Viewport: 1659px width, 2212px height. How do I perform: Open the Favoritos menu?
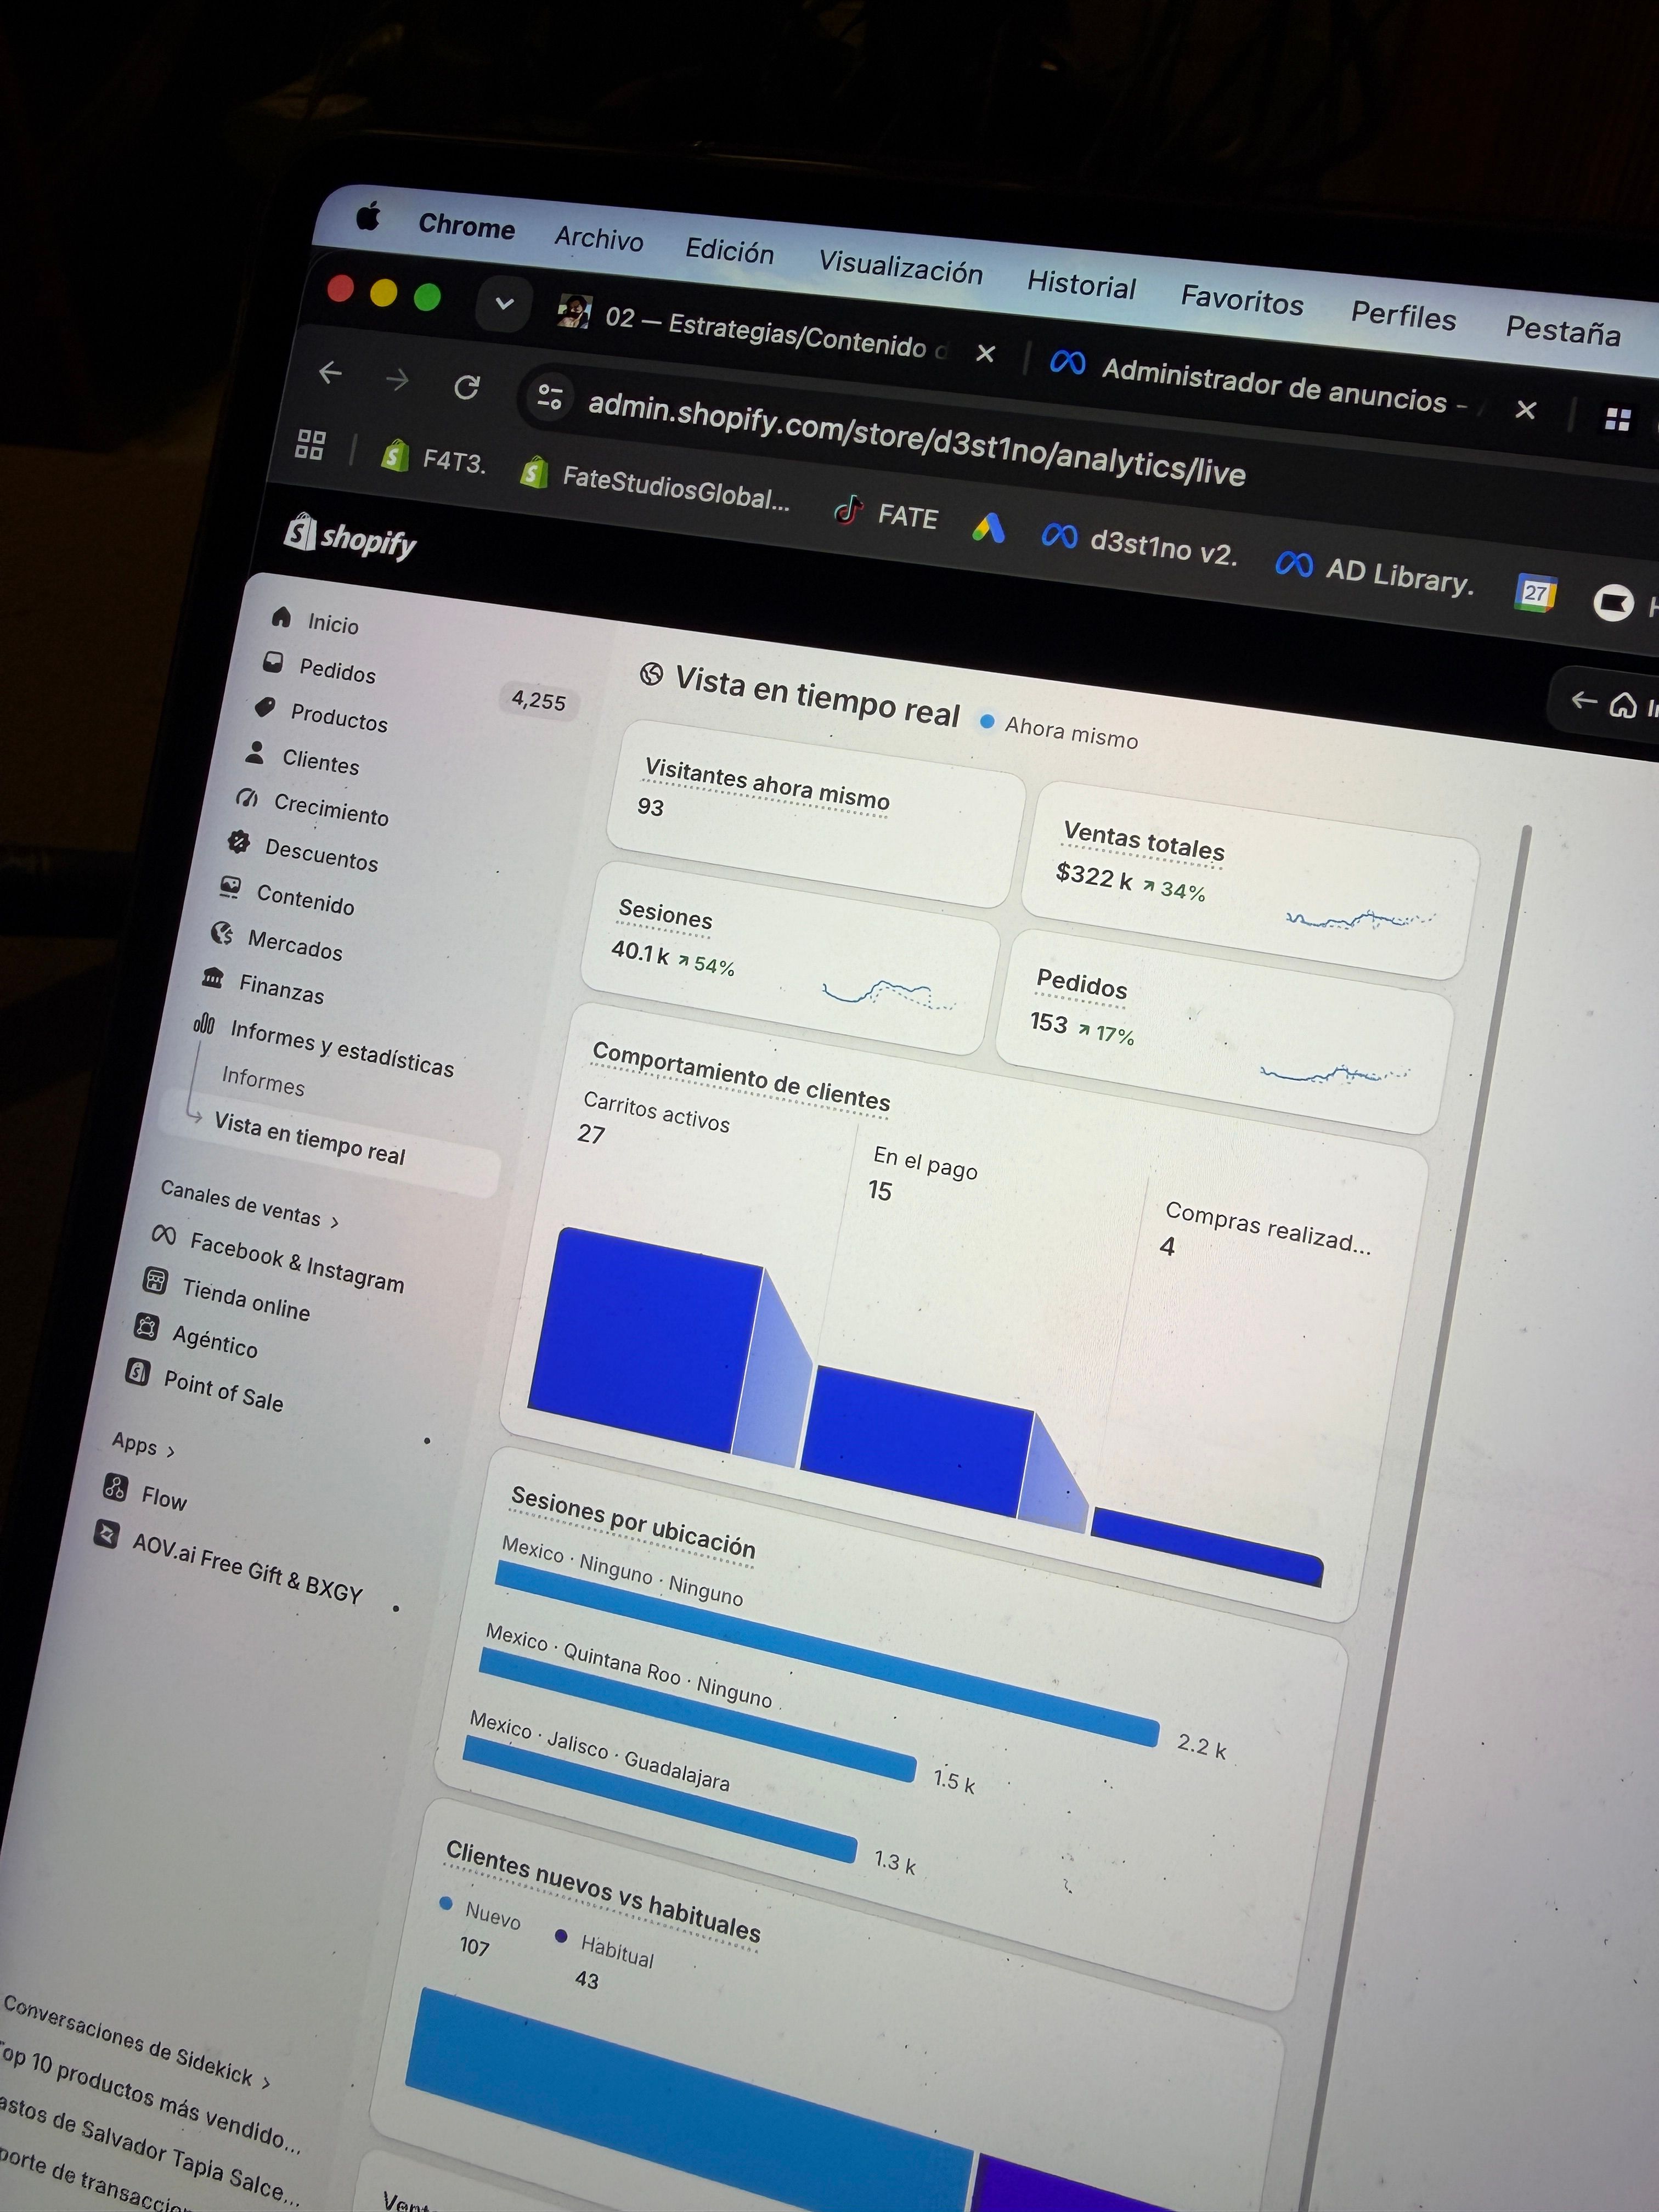pos(1242,299)
